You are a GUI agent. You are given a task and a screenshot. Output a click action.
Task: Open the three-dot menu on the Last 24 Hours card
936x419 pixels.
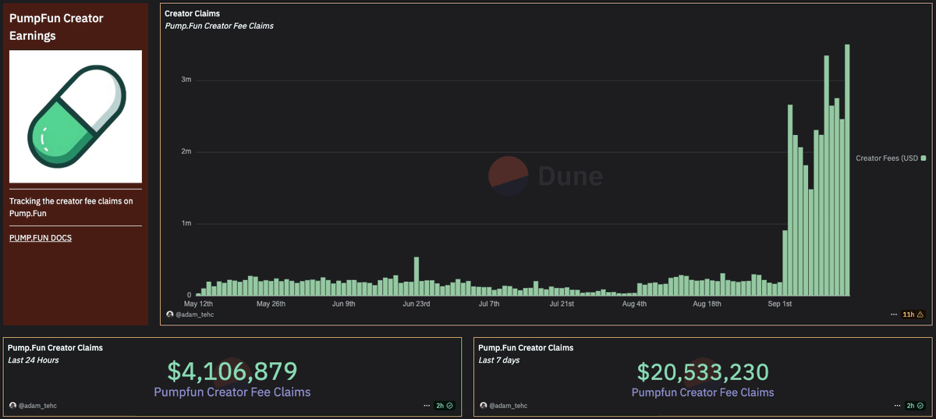427,406
